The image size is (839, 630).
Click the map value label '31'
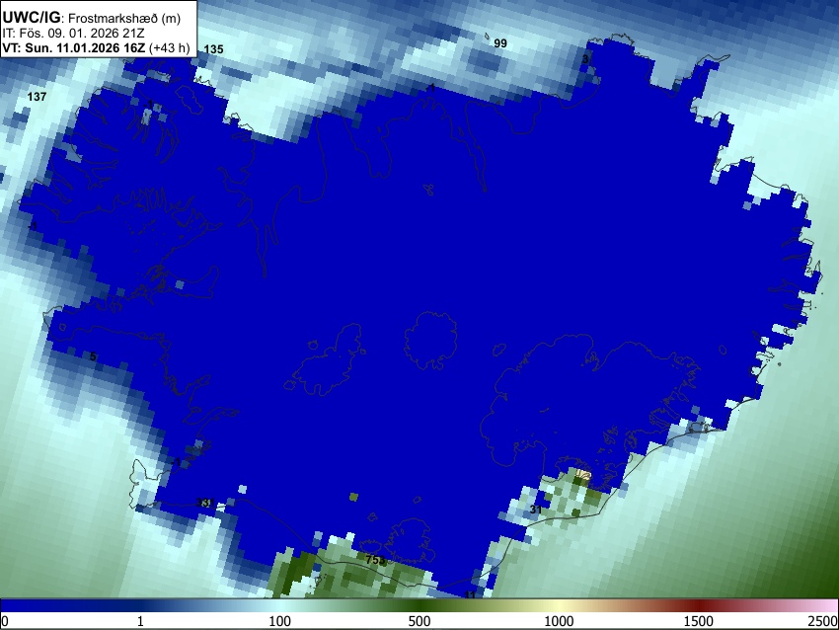point(536,510)
